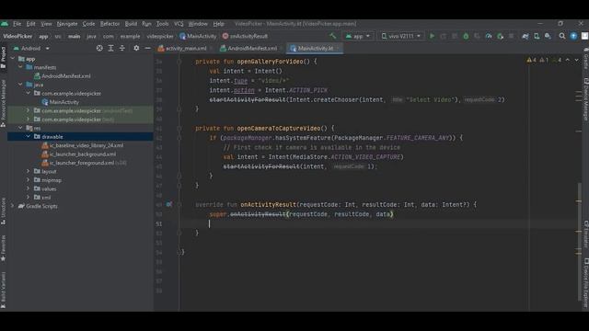Toggle the Structure side tab

click(x=4, y=211)
